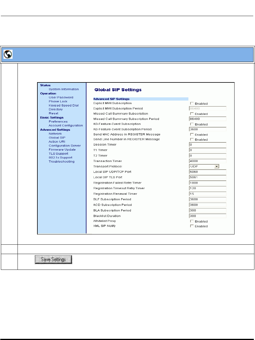Open the Directory link

(x=55, y=110)
